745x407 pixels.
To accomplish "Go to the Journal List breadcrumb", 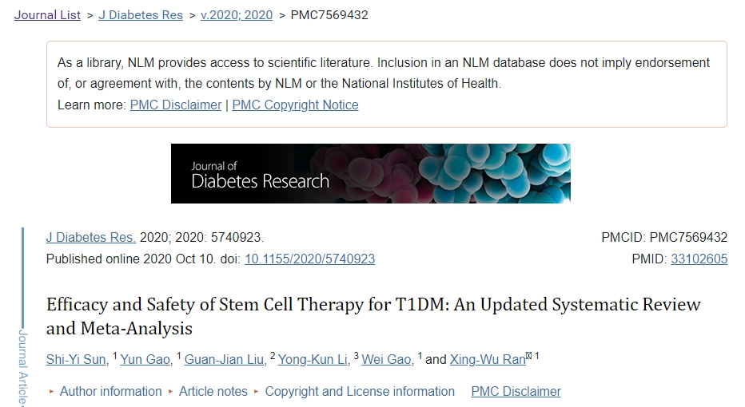I will 47,14.
